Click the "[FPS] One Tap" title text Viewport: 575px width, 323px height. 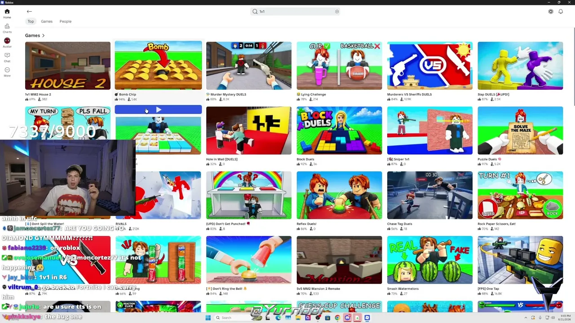488,289
